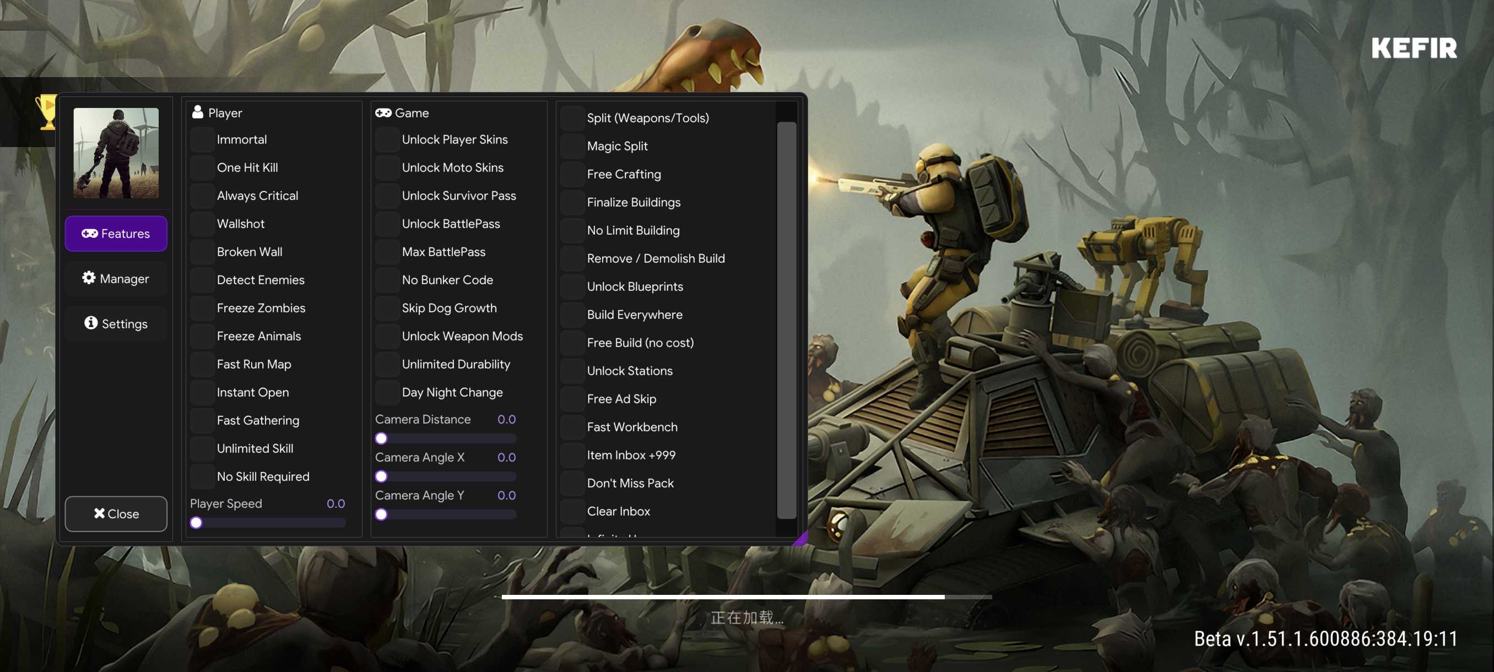Enable Unlock Survivor Pass
This screenshot has width=1494, height=672.
(x=387, y=196)
